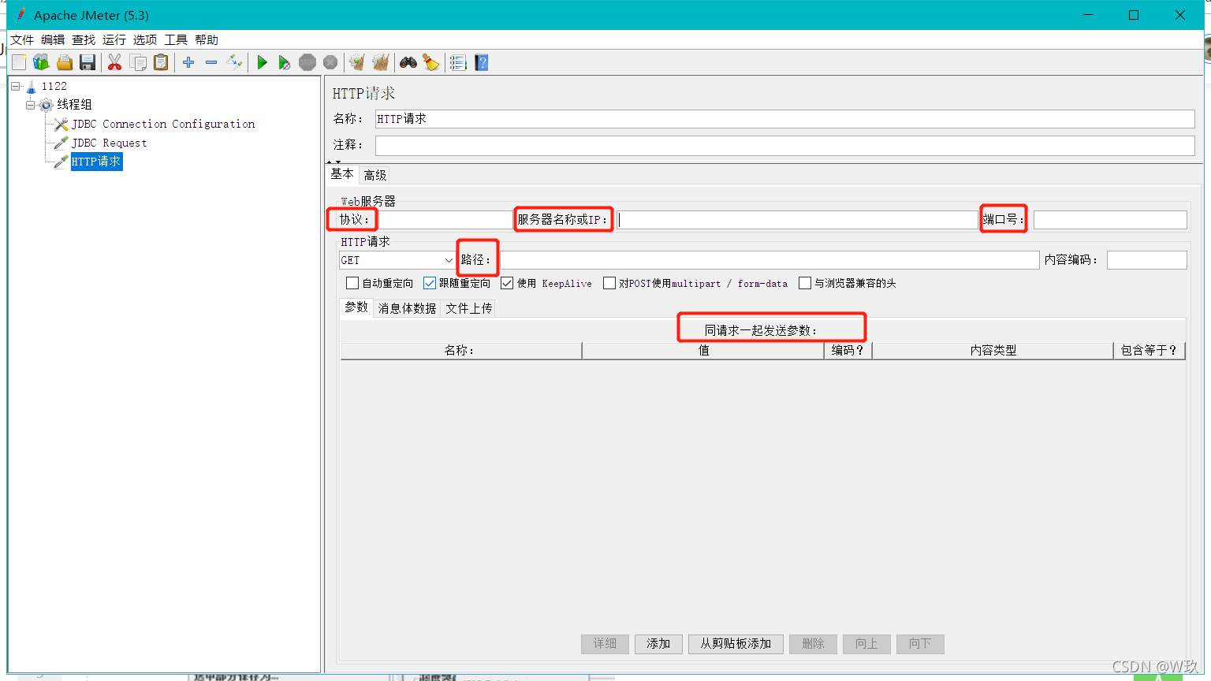The height and width of the screenshot is (681, 1211).
Task: Start the test with green play icon
Action: tap(263, 62)
